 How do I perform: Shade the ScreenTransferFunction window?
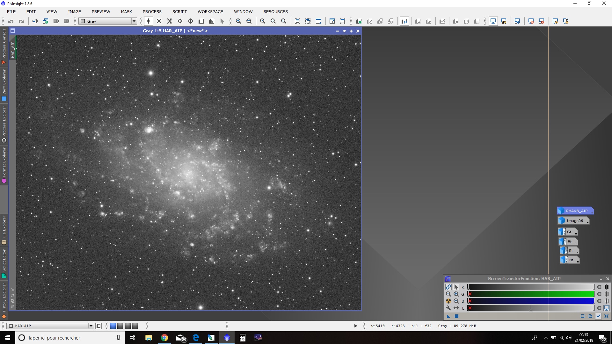coord(601,279)
